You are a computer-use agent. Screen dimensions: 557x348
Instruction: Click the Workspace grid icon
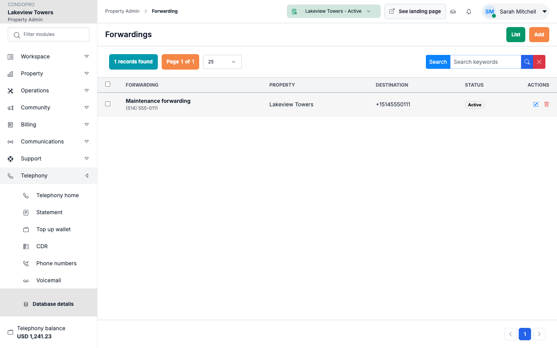point(10,57)
